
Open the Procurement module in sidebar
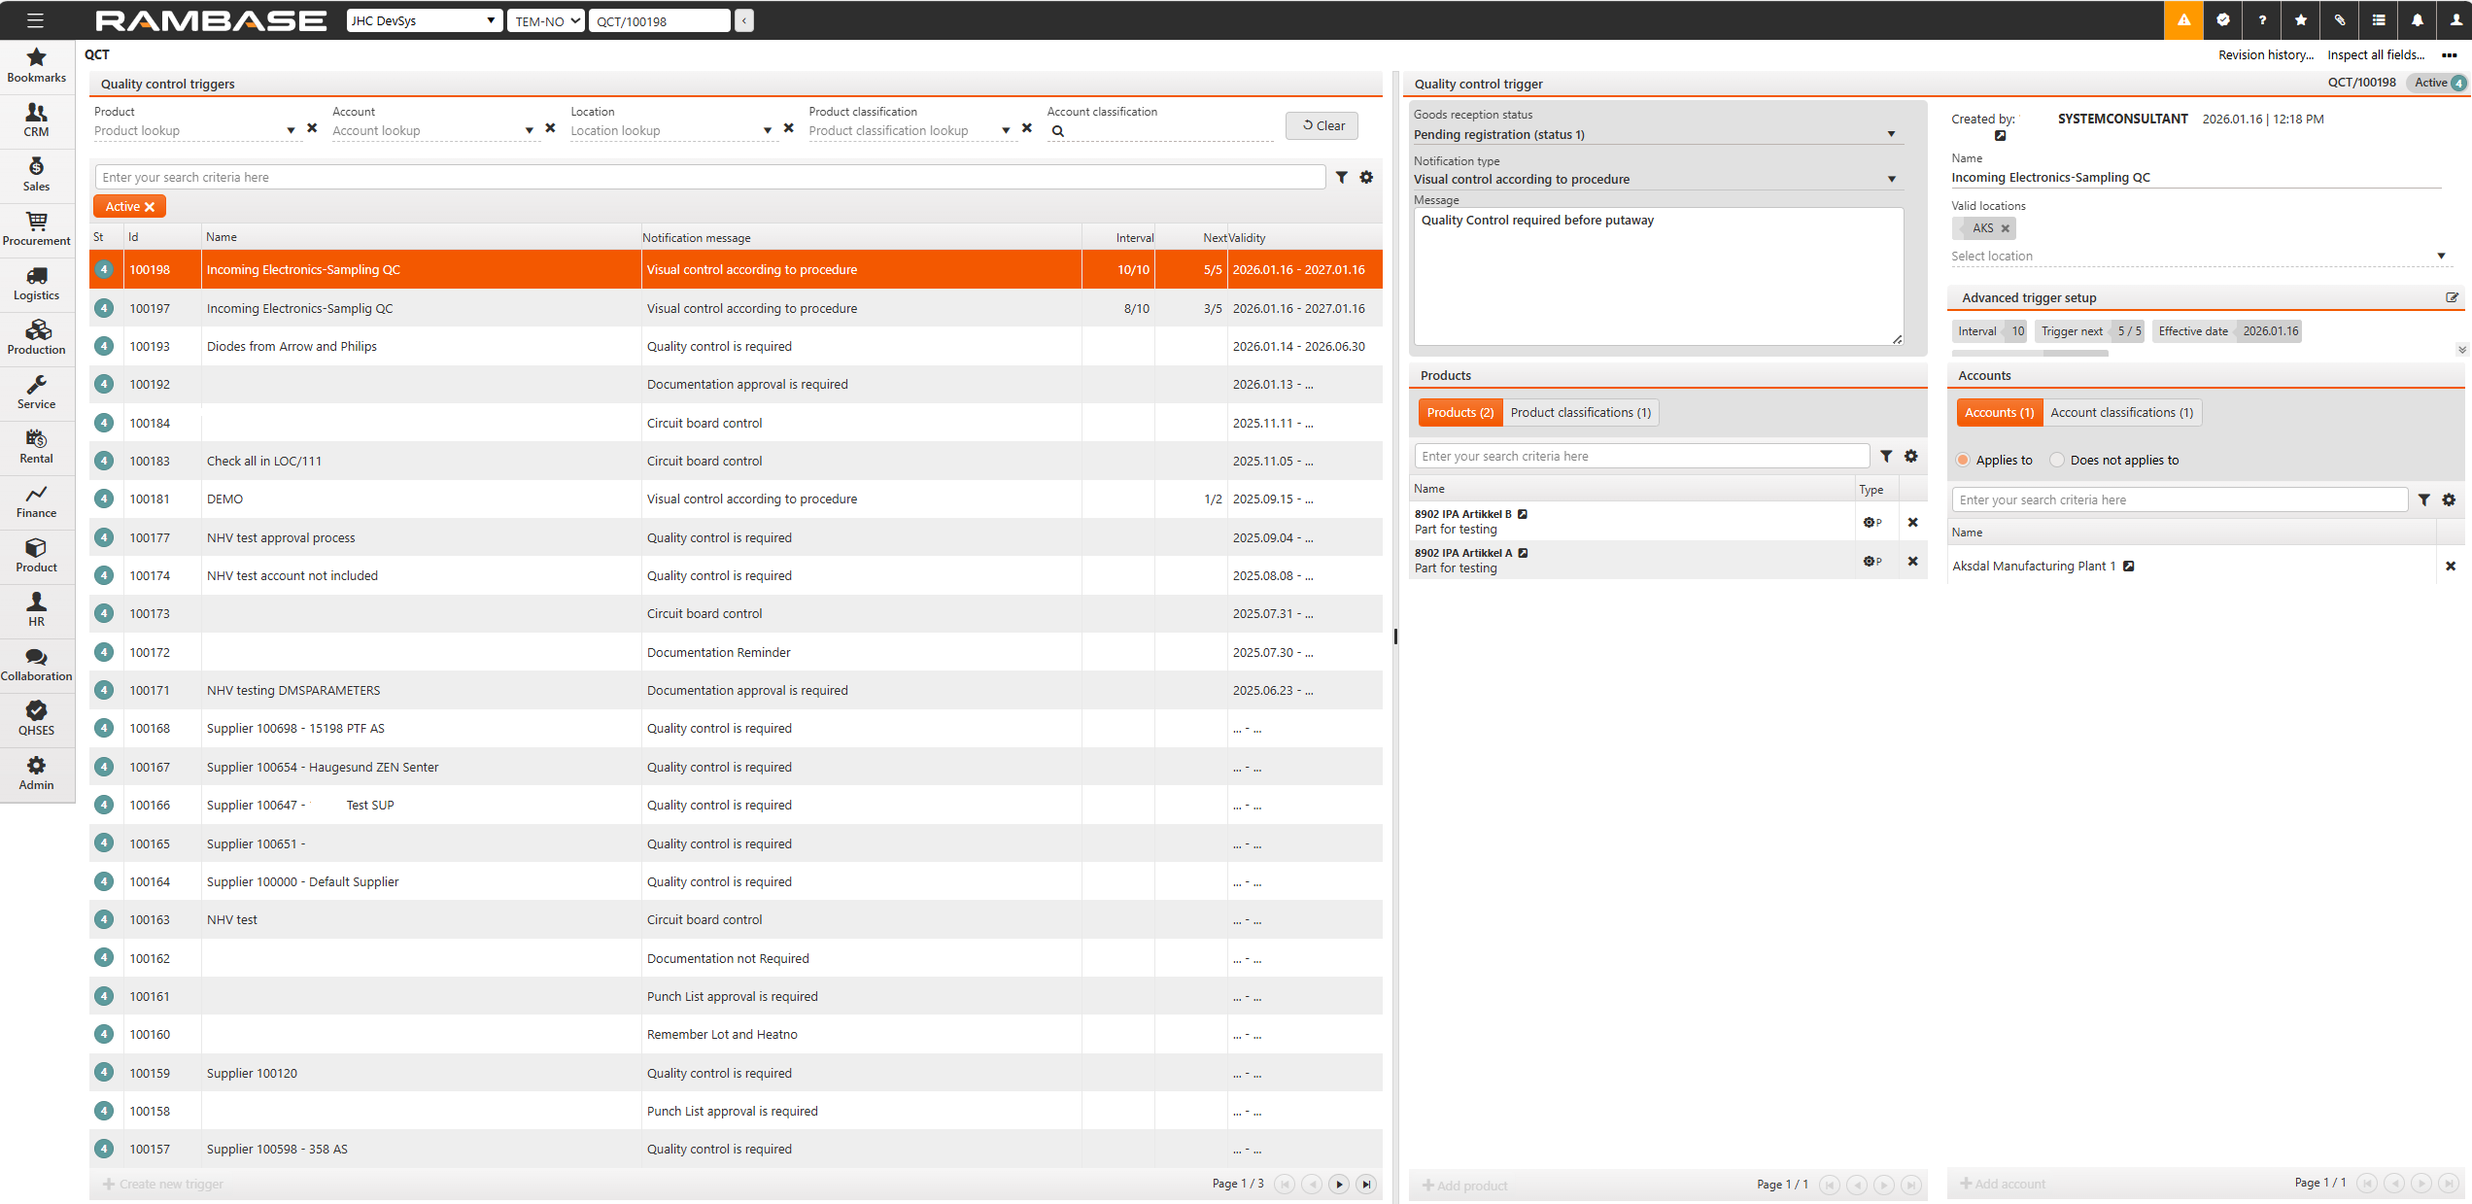point(36,229)
